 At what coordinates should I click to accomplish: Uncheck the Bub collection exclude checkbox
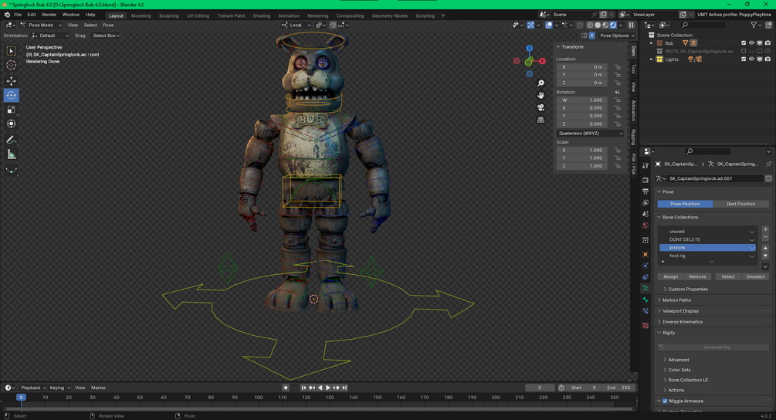point(744,43)
